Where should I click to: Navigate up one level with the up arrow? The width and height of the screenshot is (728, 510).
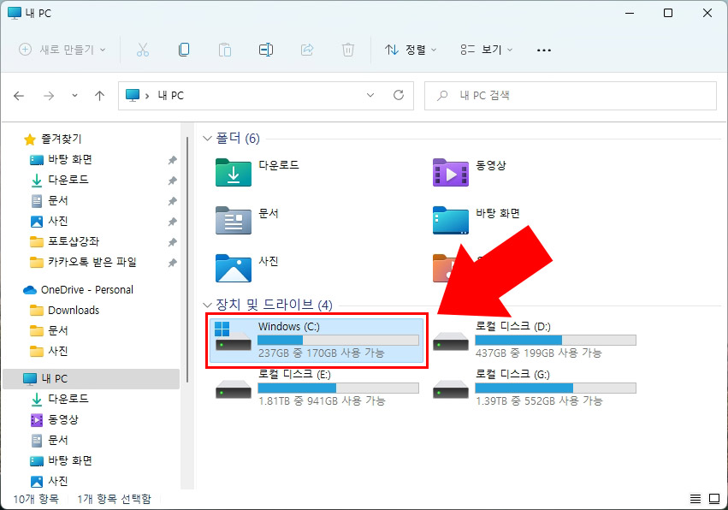click(99, 96)
